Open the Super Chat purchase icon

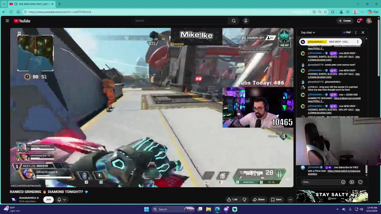point(352,182)
